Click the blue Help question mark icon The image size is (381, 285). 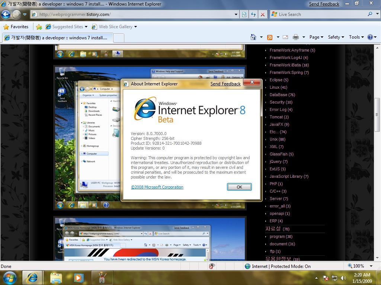(x=370, y=37)
